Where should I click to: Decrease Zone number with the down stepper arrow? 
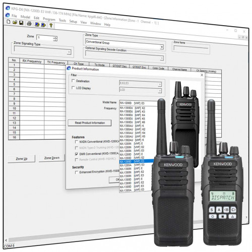[55, 40]
